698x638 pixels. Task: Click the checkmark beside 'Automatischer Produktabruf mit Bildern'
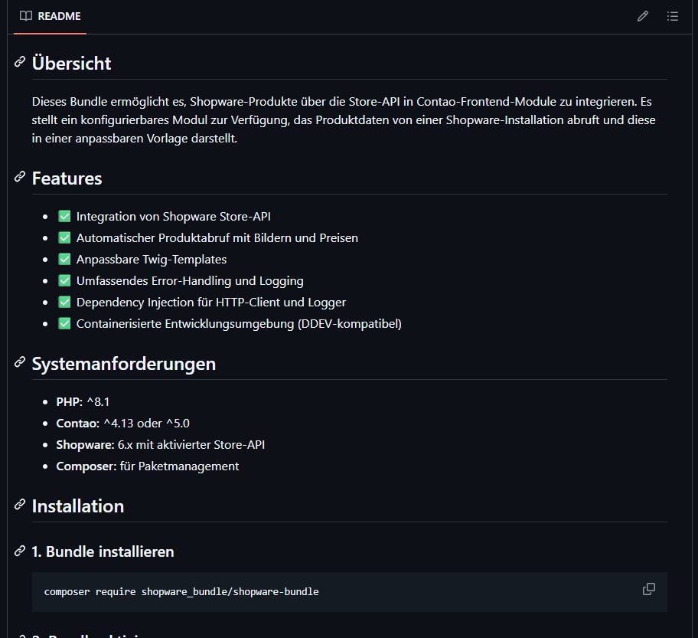[x=64, y=237]
